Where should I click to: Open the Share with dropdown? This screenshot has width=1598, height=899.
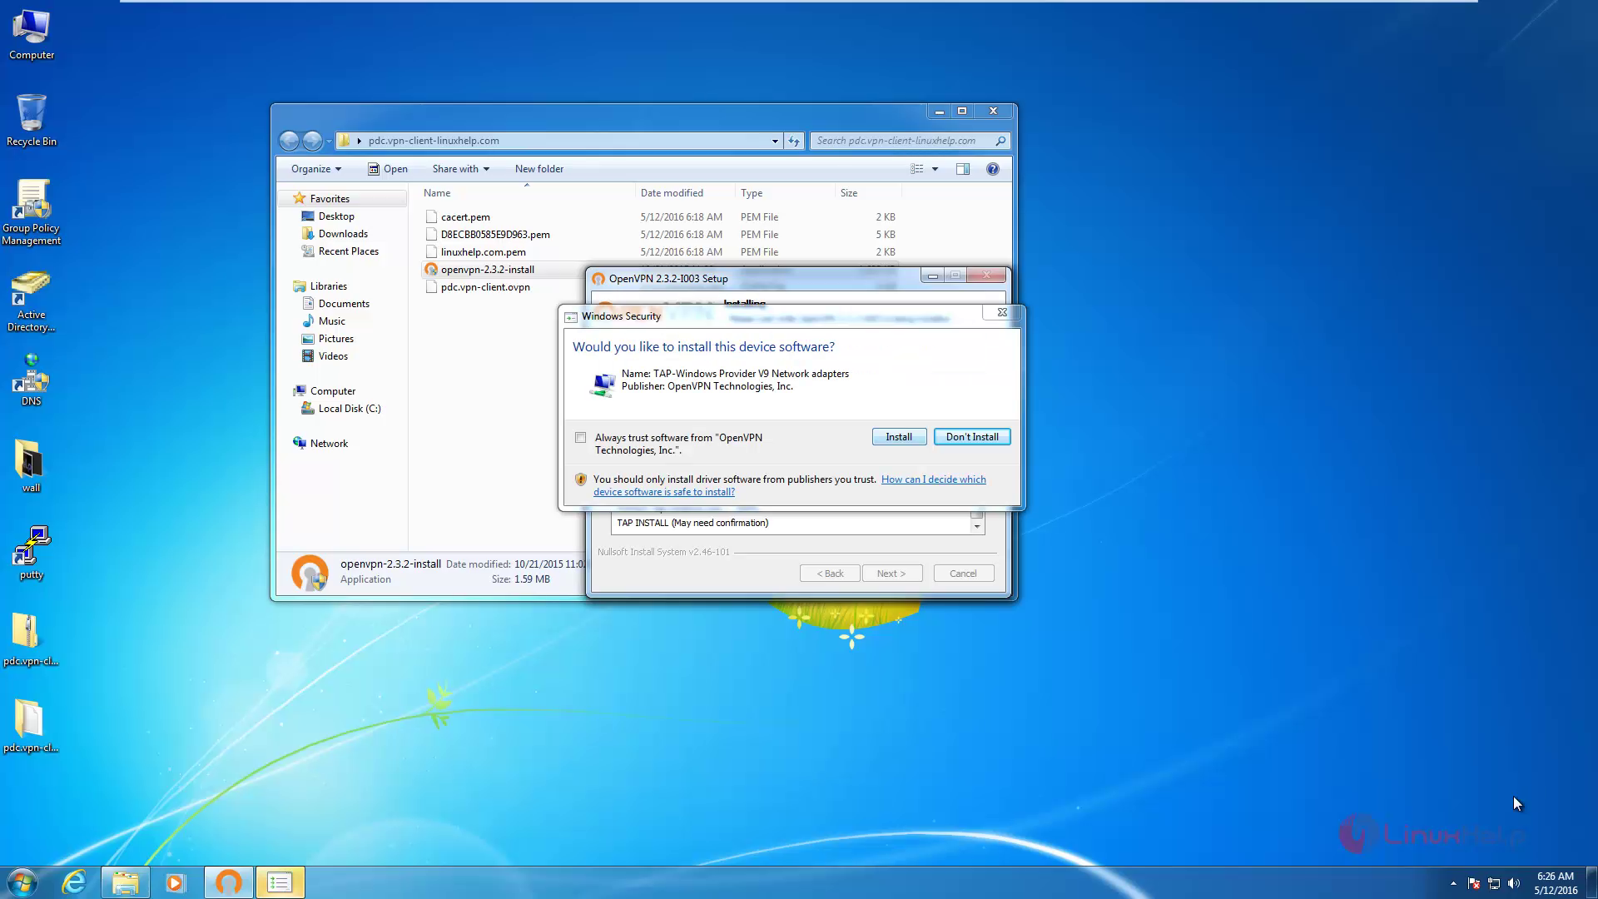click(x=460, y=169)
